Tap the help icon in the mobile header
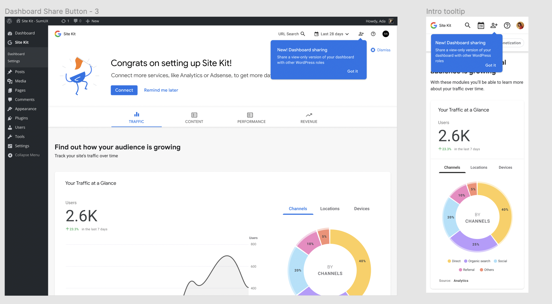Image resolution: width=552 pixels, height=304 pixels. pyautogui.click(x=507, y=25)
